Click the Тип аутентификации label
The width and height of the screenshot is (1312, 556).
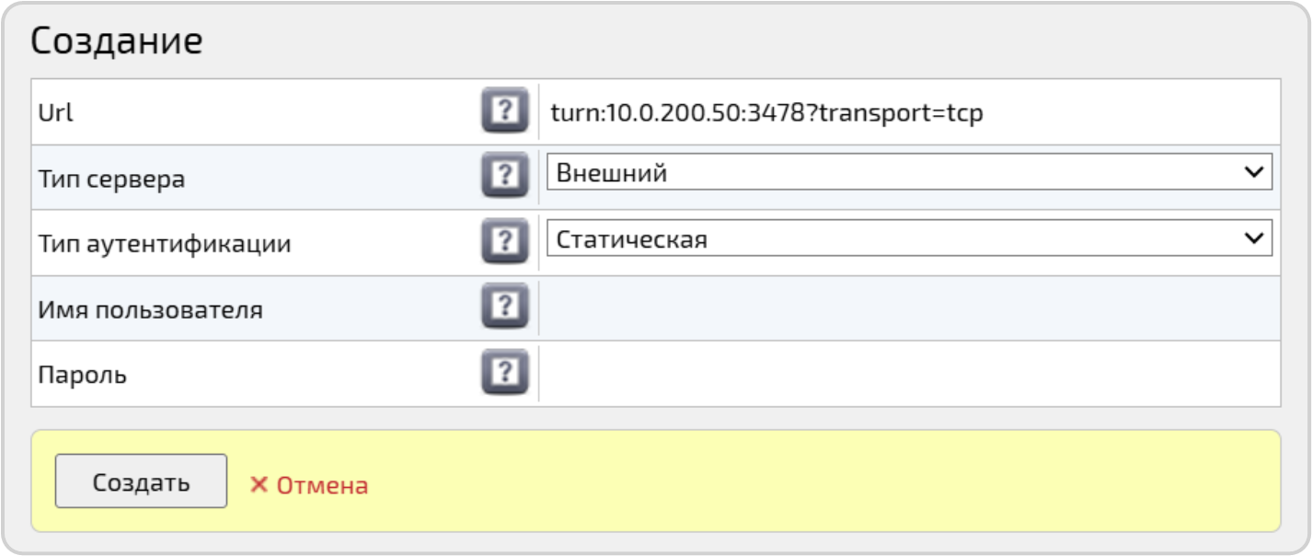(165, 244)
